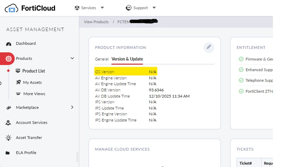Viewport: 293px width, 167px height.
Task: Click the OS Version label
Action: point(104,72)
